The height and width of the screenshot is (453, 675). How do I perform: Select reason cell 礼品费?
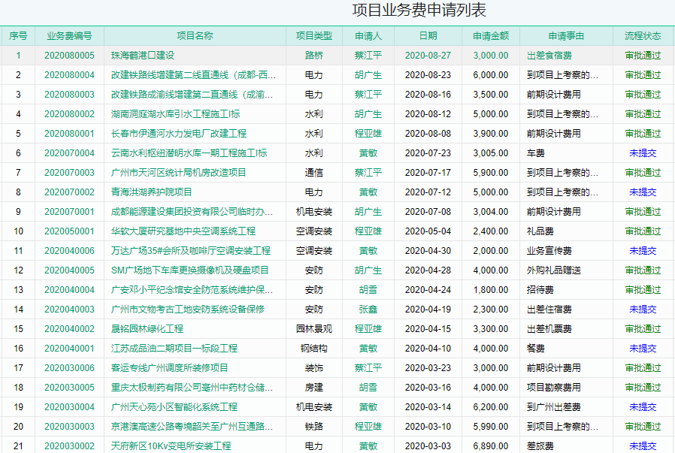click(x=540, y=231)
